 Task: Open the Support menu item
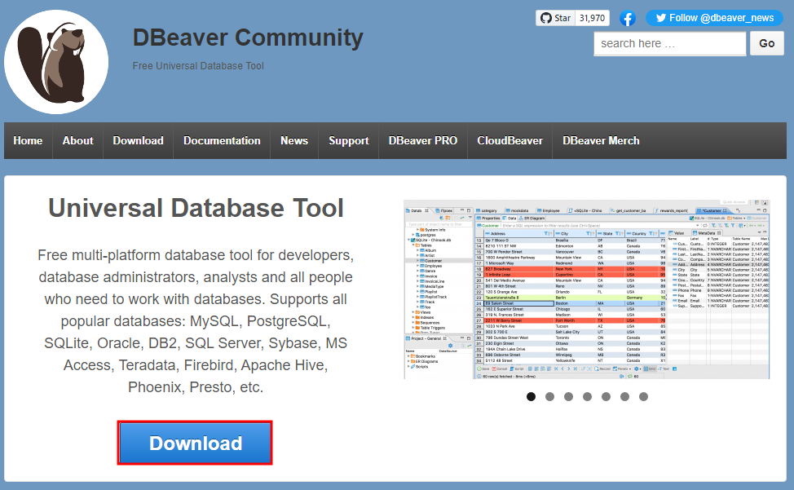(x=348, y=141)
